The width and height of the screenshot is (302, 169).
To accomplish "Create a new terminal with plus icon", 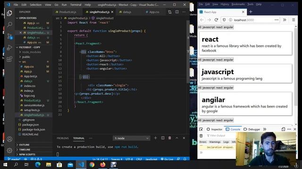I will [x=155, y=138].
